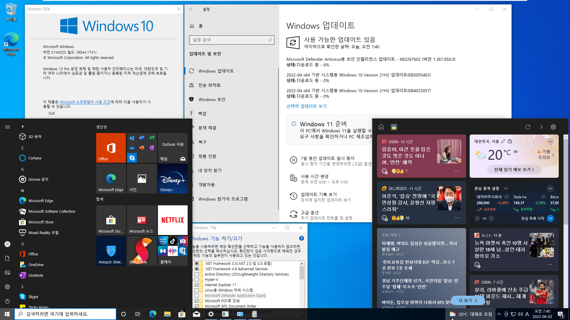Screen dimensions: 570x320
Task: Open 업데이트 기록 보기 option
Action: (x=319, y=194)
